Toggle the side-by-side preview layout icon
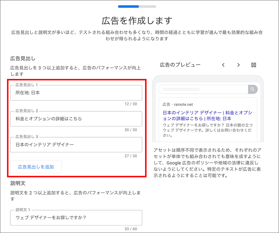 click(x=254, y=65)
